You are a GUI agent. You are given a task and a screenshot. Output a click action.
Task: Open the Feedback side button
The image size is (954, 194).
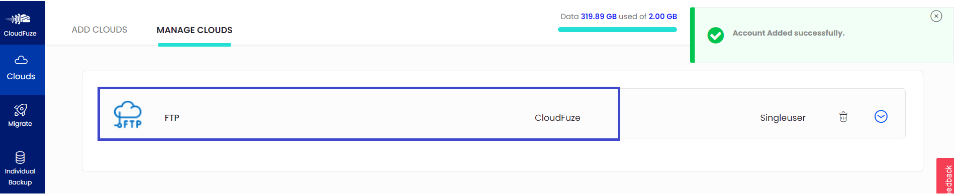(945, 176)
